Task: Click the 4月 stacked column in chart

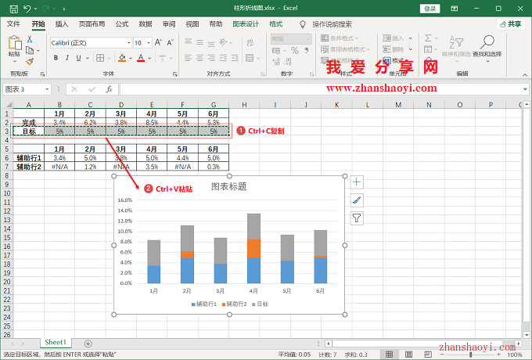Action: pos(253,248)
